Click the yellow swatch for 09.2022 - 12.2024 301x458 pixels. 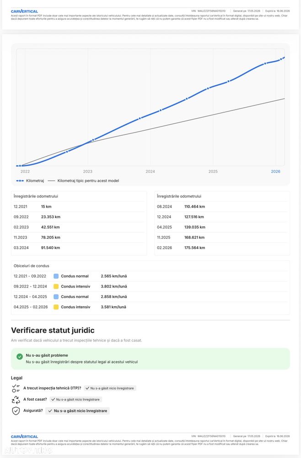[56, 286]
